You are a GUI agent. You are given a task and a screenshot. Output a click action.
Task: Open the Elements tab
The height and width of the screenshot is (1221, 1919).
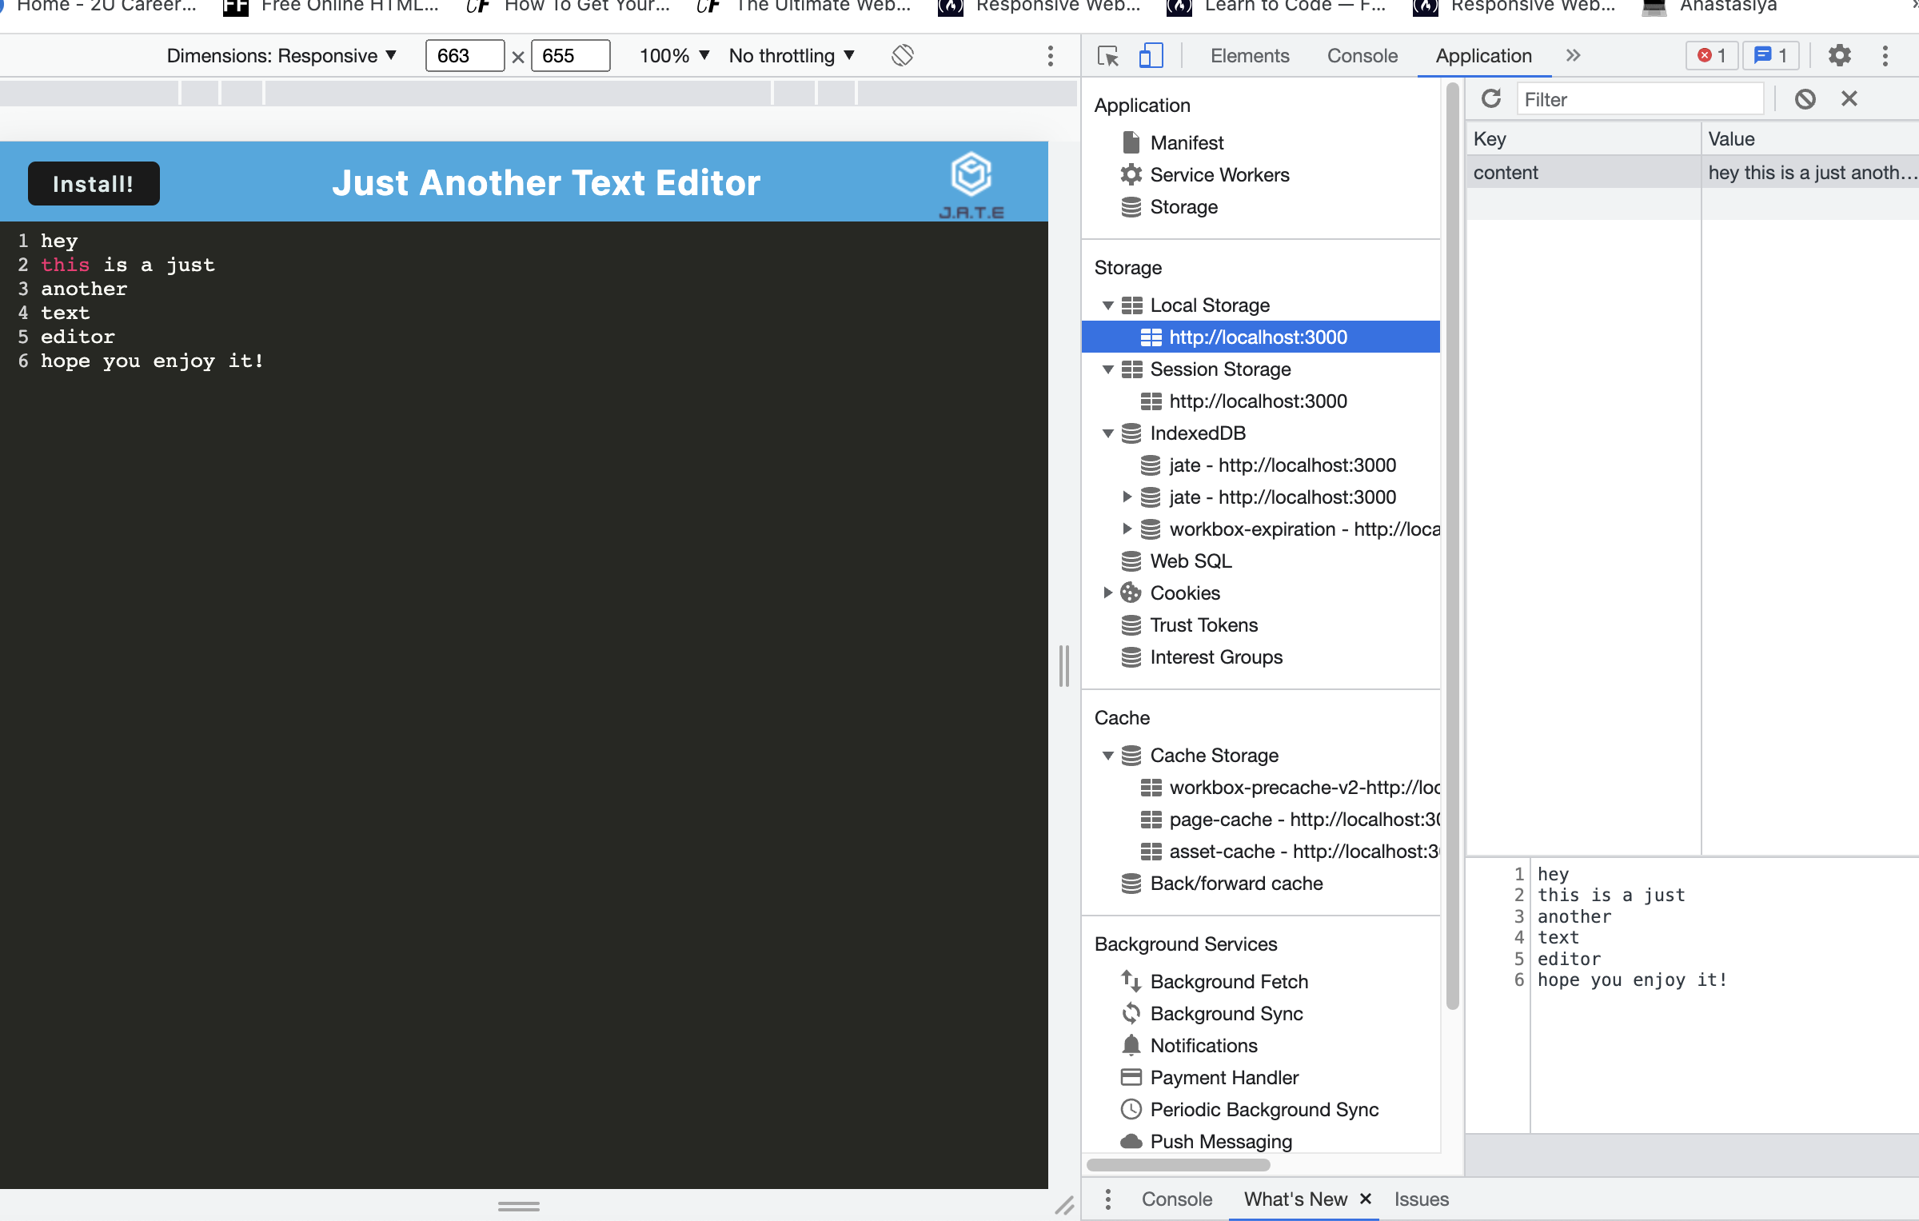1249,55
